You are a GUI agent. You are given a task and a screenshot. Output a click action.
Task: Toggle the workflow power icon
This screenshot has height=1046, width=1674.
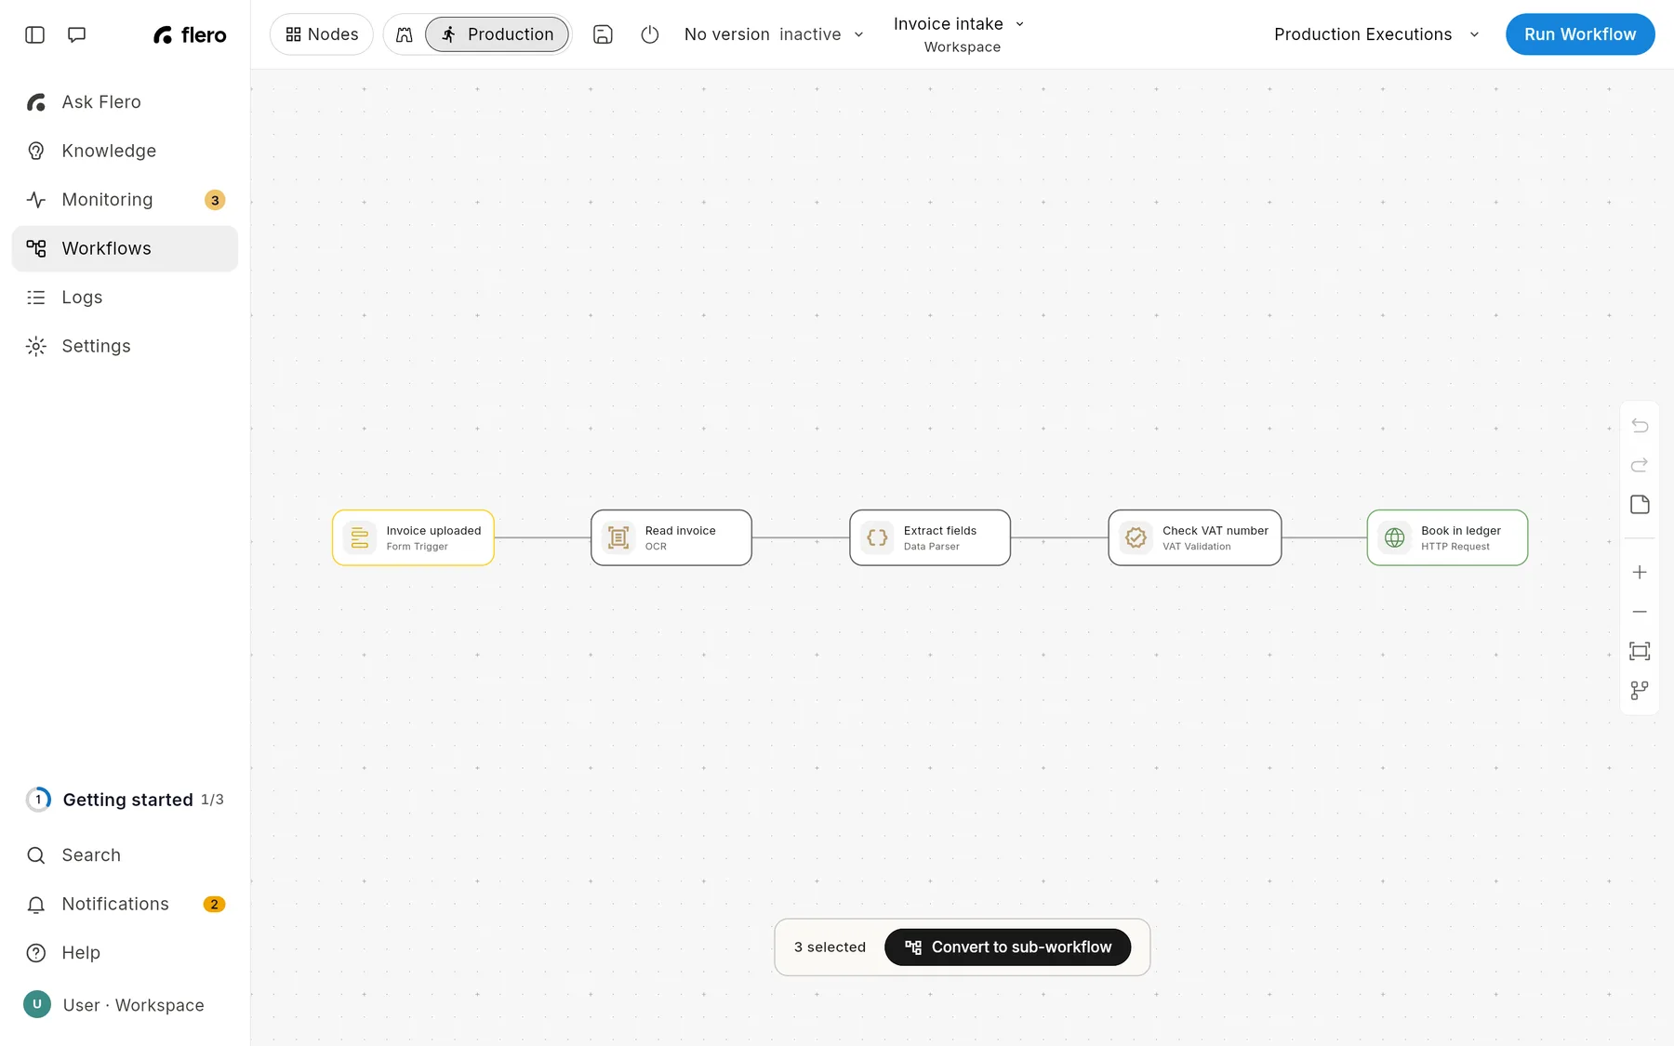(x=650, y=34)
